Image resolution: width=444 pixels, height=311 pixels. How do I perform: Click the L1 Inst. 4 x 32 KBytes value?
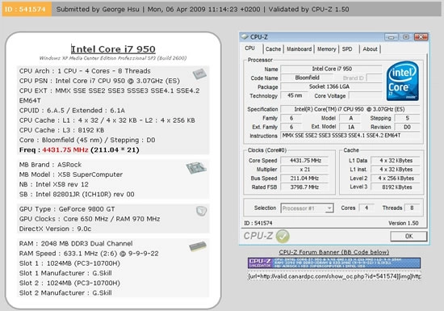click(x=396, y=170)
